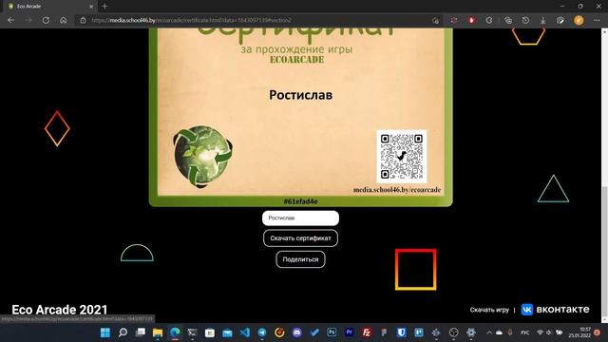Open Photoshop from the taskbar
The image size is (608, 342).
pyautogui.click(x=332, y=332)
